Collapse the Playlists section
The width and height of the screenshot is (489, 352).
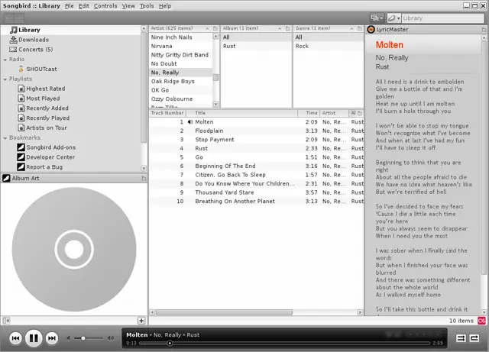click(5, 79)
